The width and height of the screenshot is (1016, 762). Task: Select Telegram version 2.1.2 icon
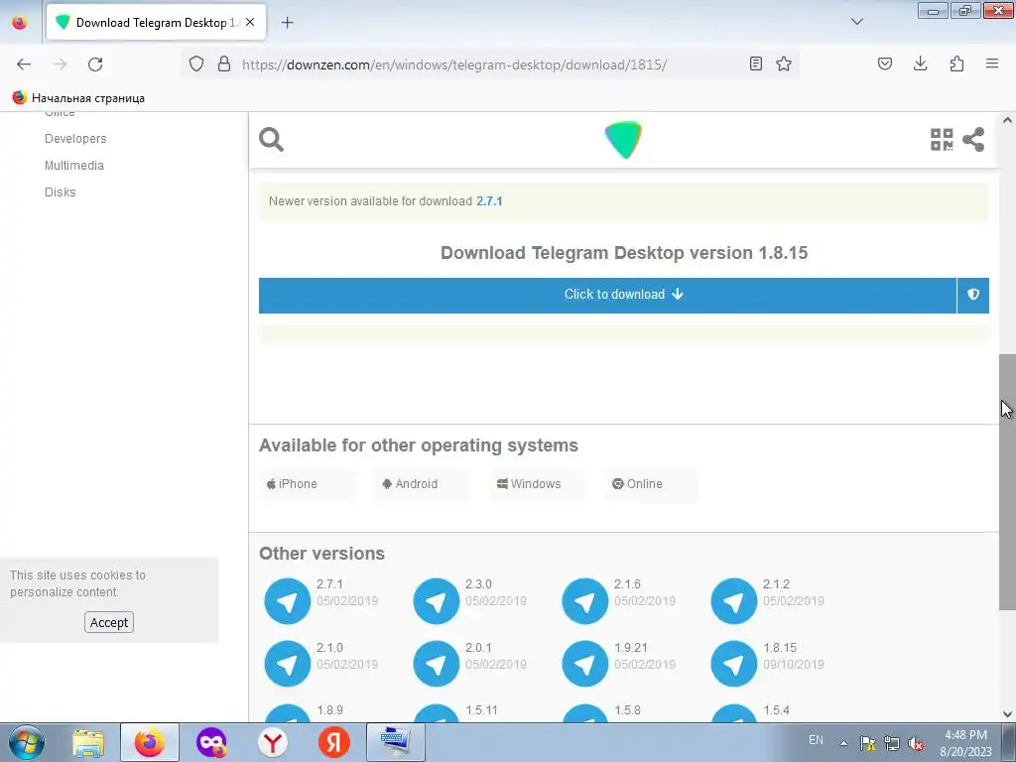[x=734, y=601]
